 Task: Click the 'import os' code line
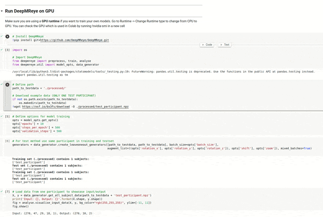[x=20, y=50]
